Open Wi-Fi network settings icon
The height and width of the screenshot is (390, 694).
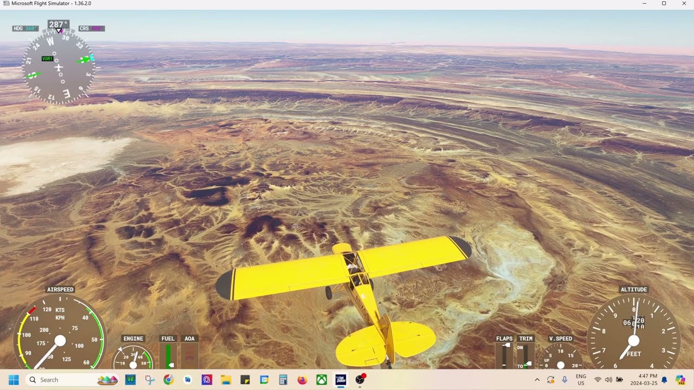point(598,380)
